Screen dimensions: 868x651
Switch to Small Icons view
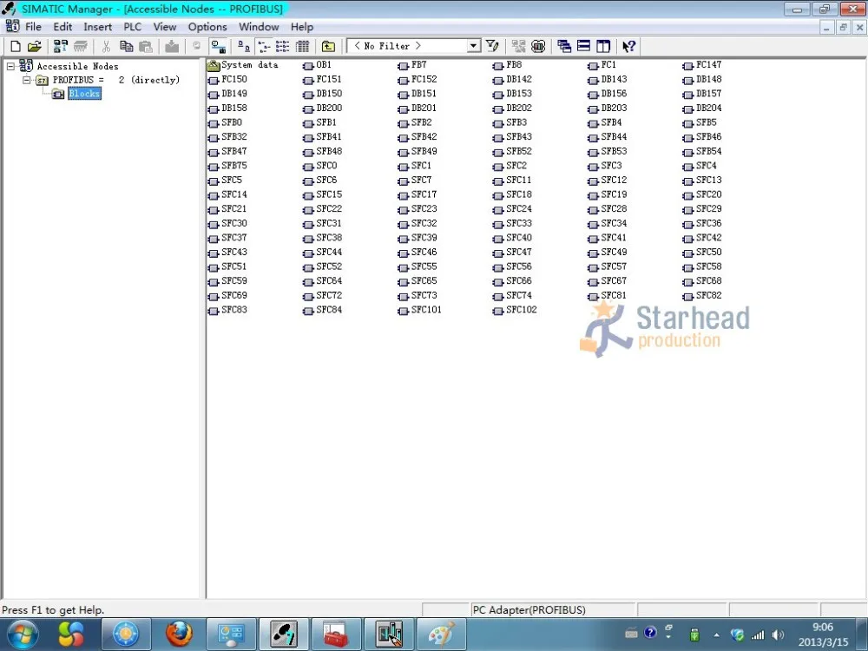pos(264,47)
